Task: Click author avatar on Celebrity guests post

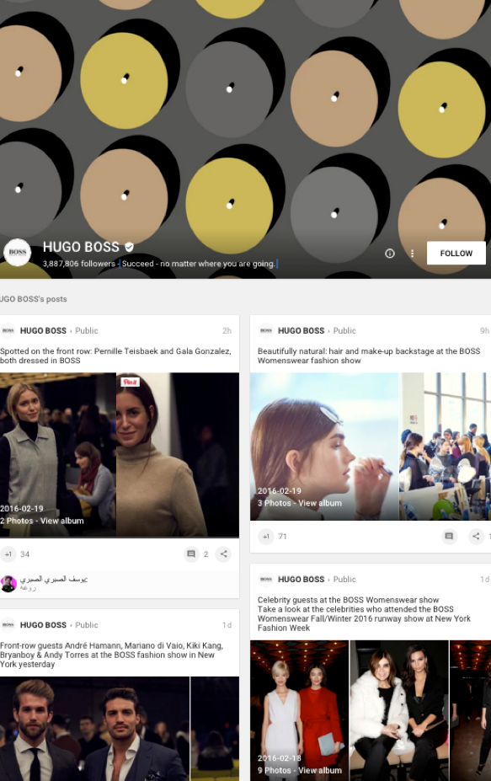Action: click(x=266, y=580)
